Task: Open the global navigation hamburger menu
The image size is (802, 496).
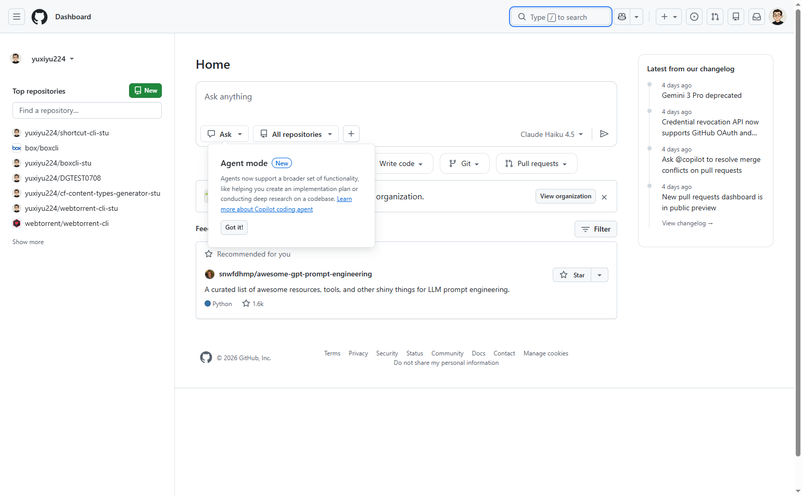Action: [17, 17]
